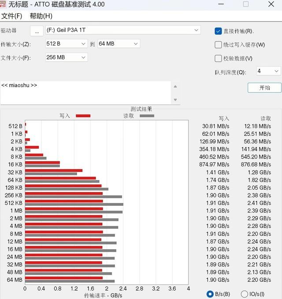Click the 写入 column header above results
The width and height of the screenshot is (282, 299).
[224, 118]
